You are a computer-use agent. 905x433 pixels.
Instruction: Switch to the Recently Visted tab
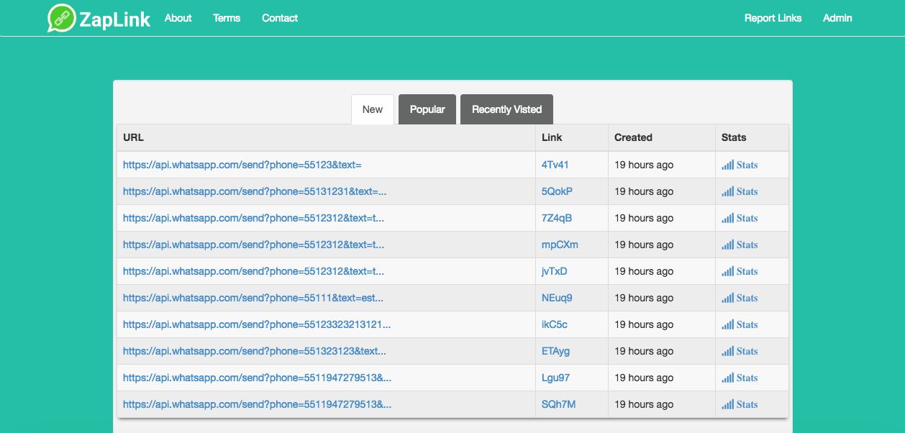pos(506,109)
